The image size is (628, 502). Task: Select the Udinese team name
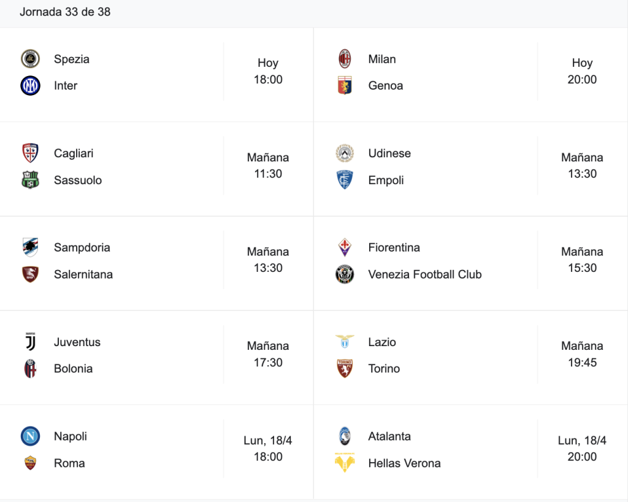(x=389, y=153)
